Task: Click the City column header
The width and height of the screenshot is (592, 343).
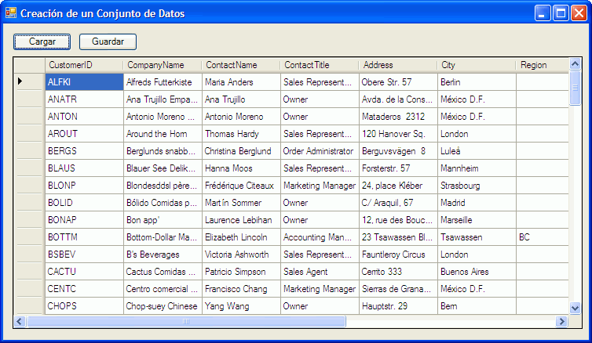Action: pyautogui.click(x=476, y=65)
